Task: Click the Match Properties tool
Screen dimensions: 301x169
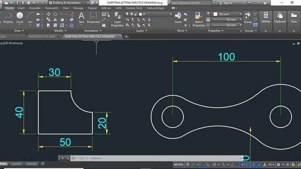Action: pyautogui.click(x=198, y=19)
